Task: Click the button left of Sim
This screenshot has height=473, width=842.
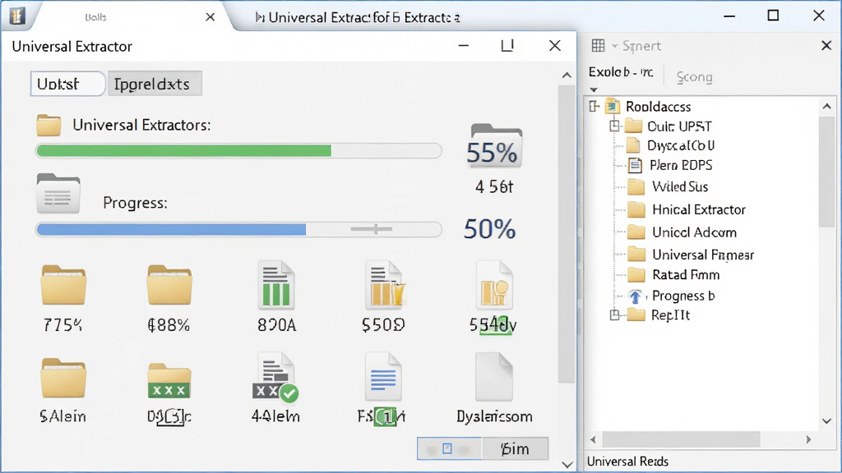Action: (450, 448)
